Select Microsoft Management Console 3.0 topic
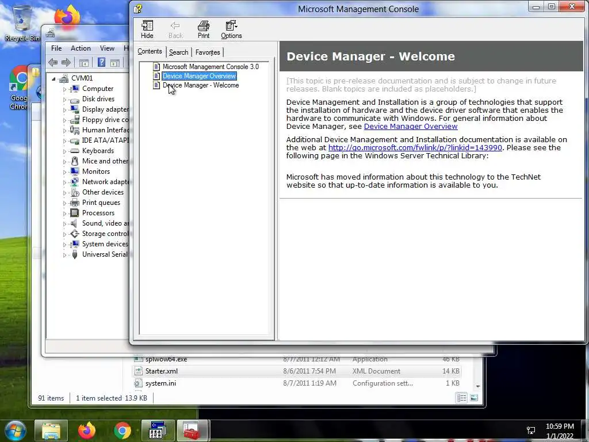This screenshot has width=589, height=442. coord(211,67)
